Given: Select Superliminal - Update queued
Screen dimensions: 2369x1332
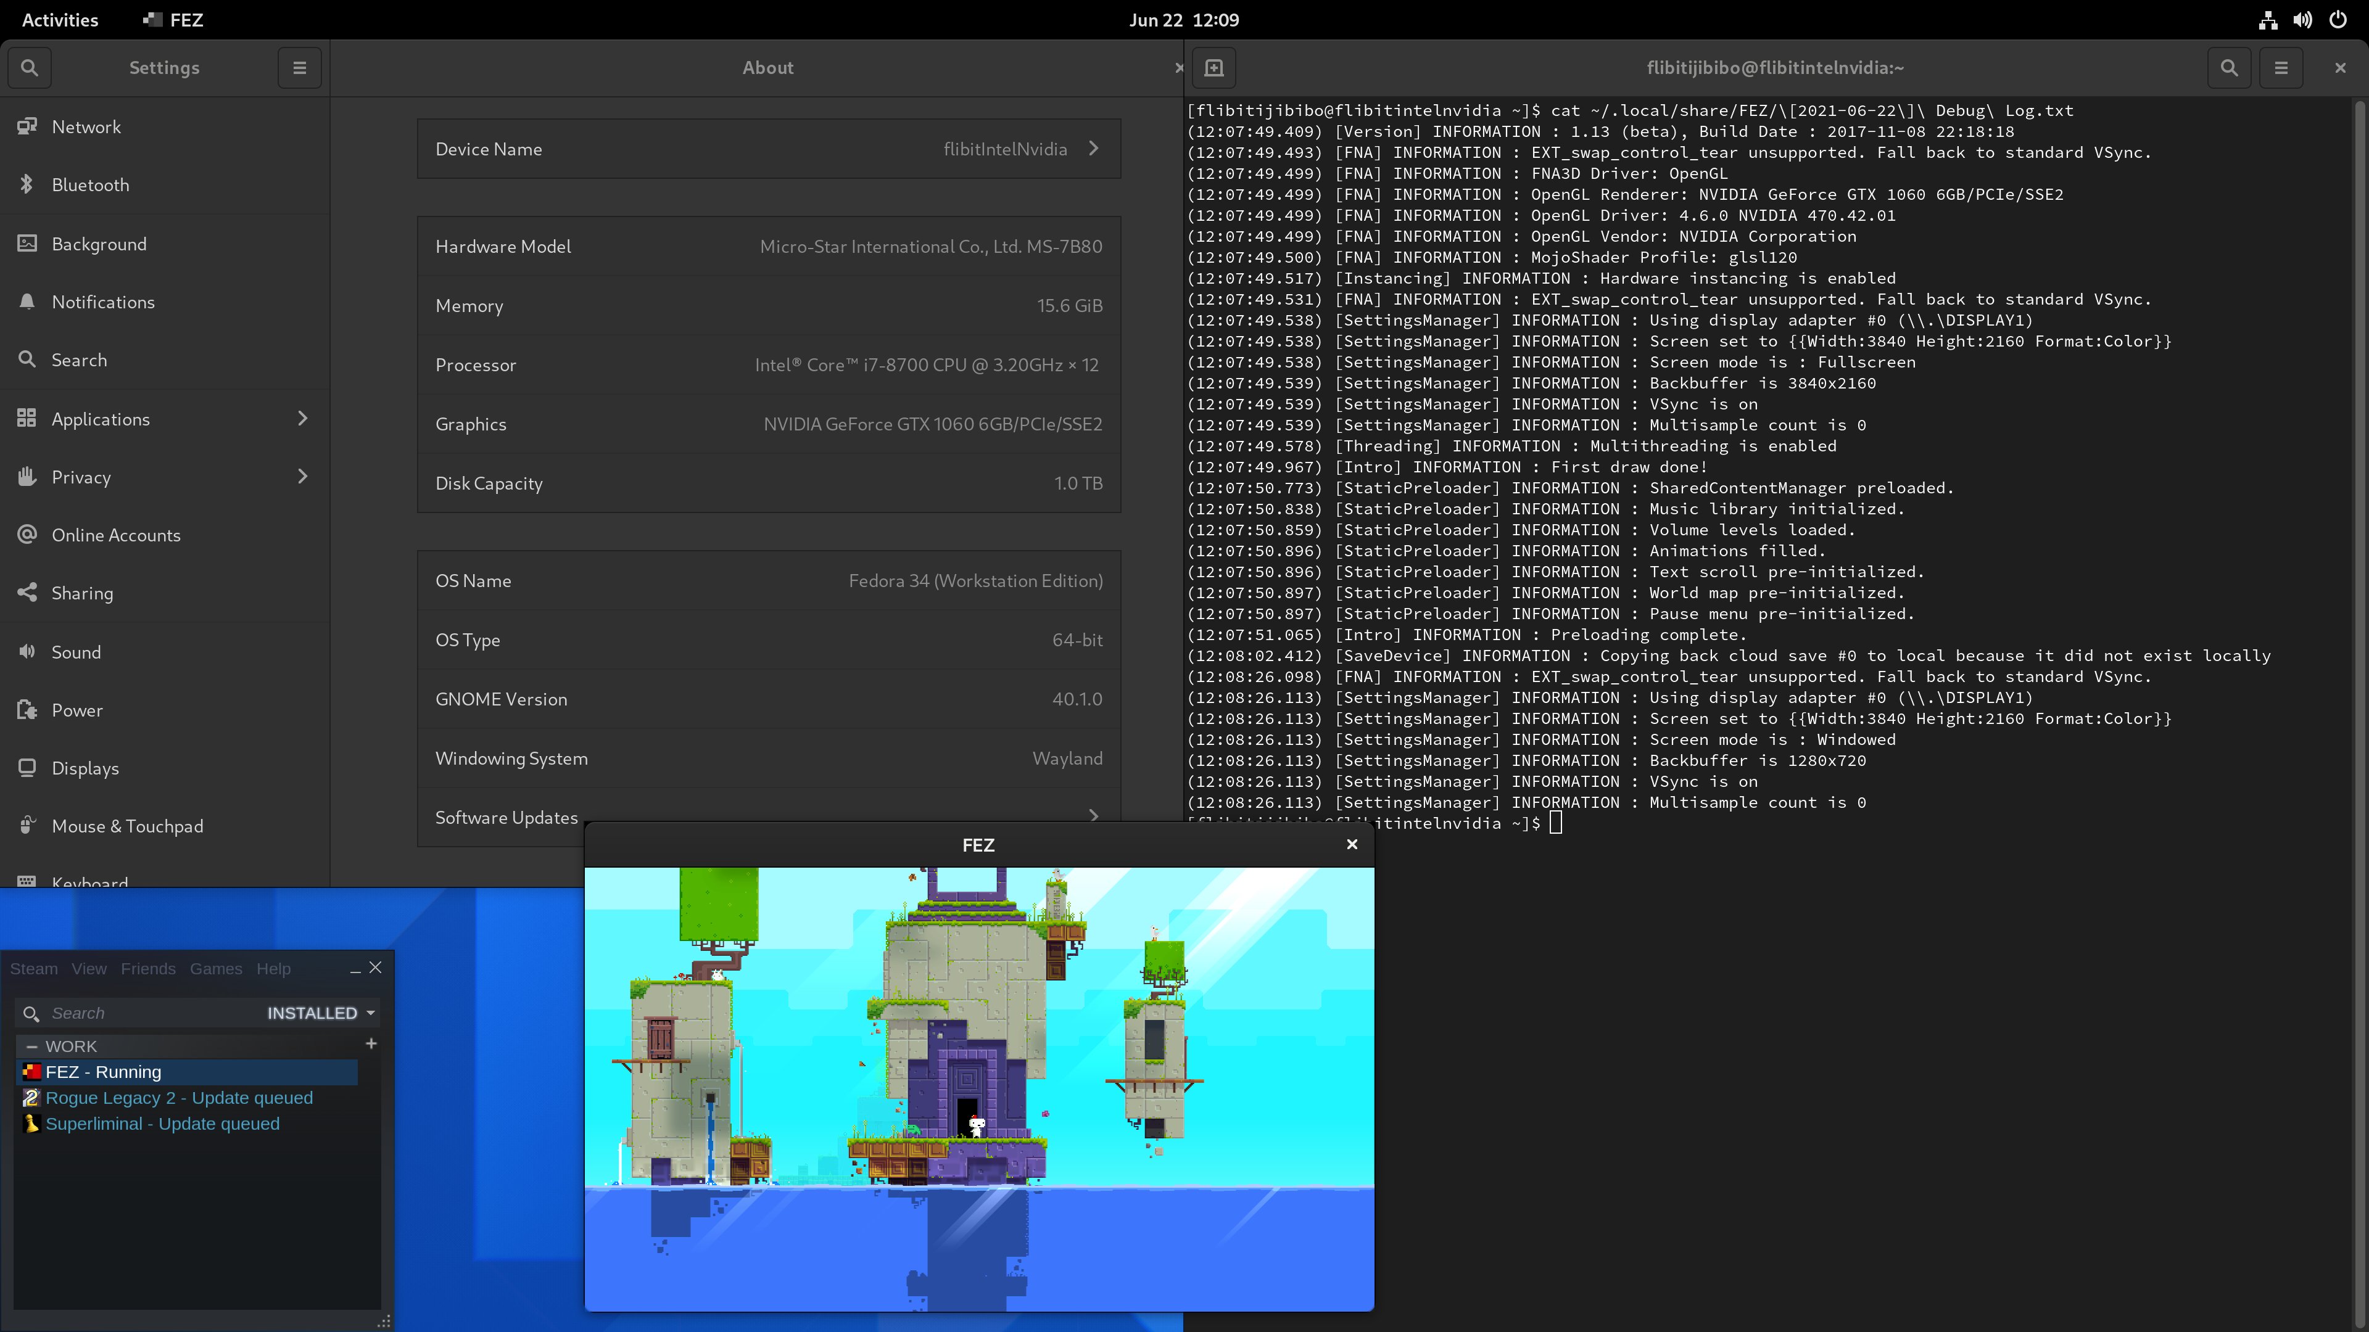Looking at the screenshot, I should tap(188, 1124).
